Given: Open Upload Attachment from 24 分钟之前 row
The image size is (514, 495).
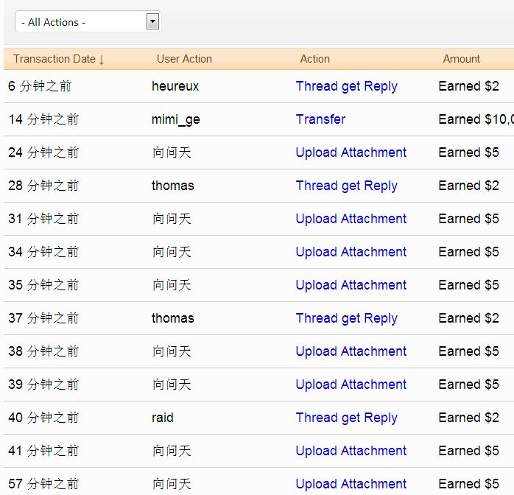Looking at the screenshot, I should click(351, 152).
